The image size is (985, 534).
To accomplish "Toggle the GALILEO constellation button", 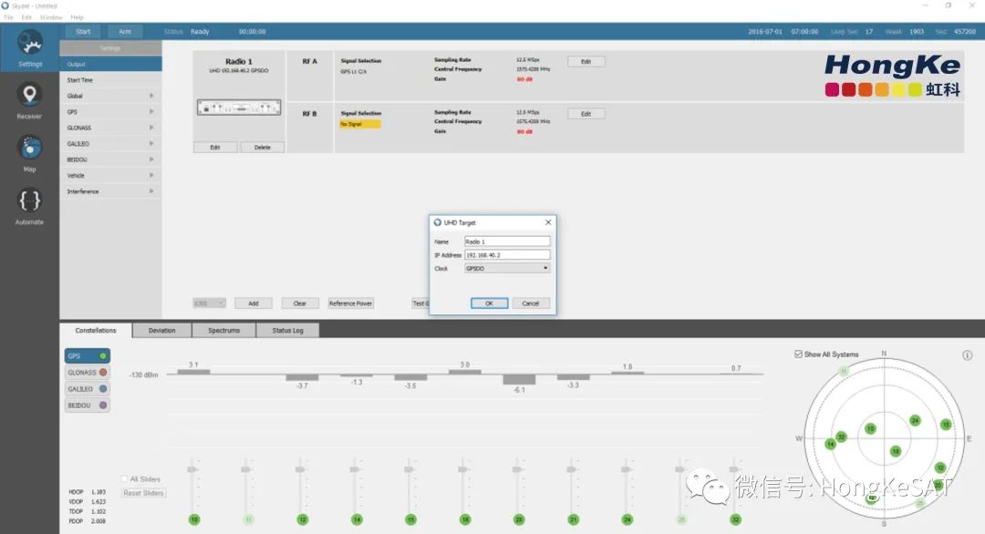I will [88, 389].
